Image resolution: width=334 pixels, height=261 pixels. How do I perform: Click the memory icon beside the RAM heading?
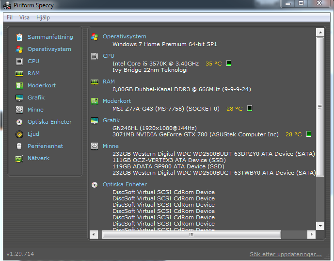click(95, 82)
